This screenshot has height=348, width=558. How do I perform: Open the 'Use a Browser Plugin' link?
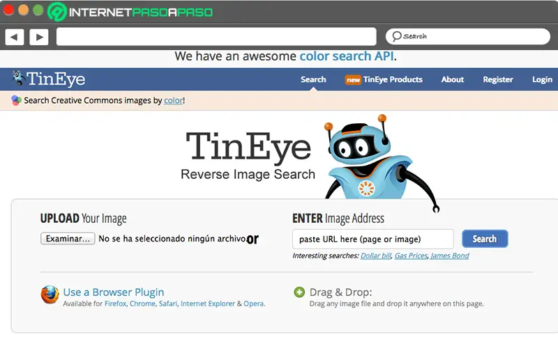click(x=114, y=292)
